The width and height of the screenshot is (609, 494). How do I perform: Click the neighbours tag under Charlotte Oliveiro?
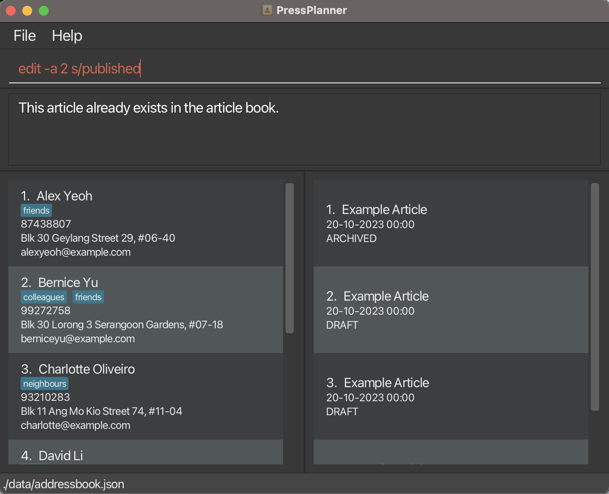pos(45,383)
